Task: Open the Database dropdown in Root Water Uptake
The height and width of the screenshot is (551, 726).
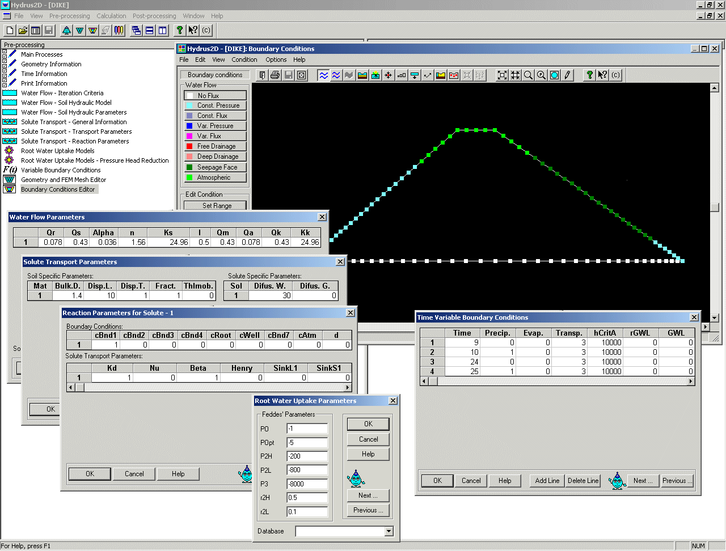Action: 389,531
